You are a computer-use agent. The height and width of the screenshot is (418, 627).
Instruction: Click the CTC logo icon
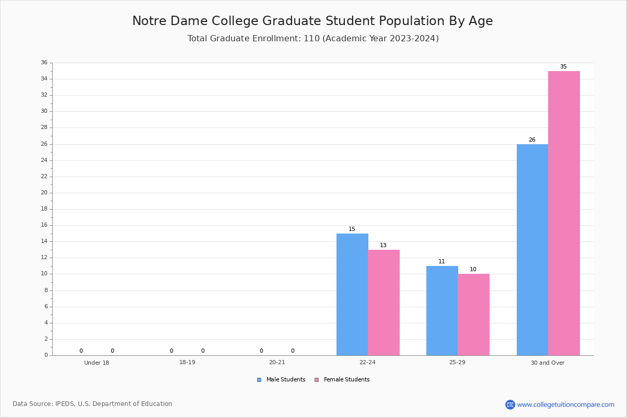[x=510, y=404]
